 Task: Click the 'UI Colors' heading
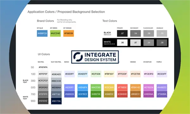click(44, 54)
